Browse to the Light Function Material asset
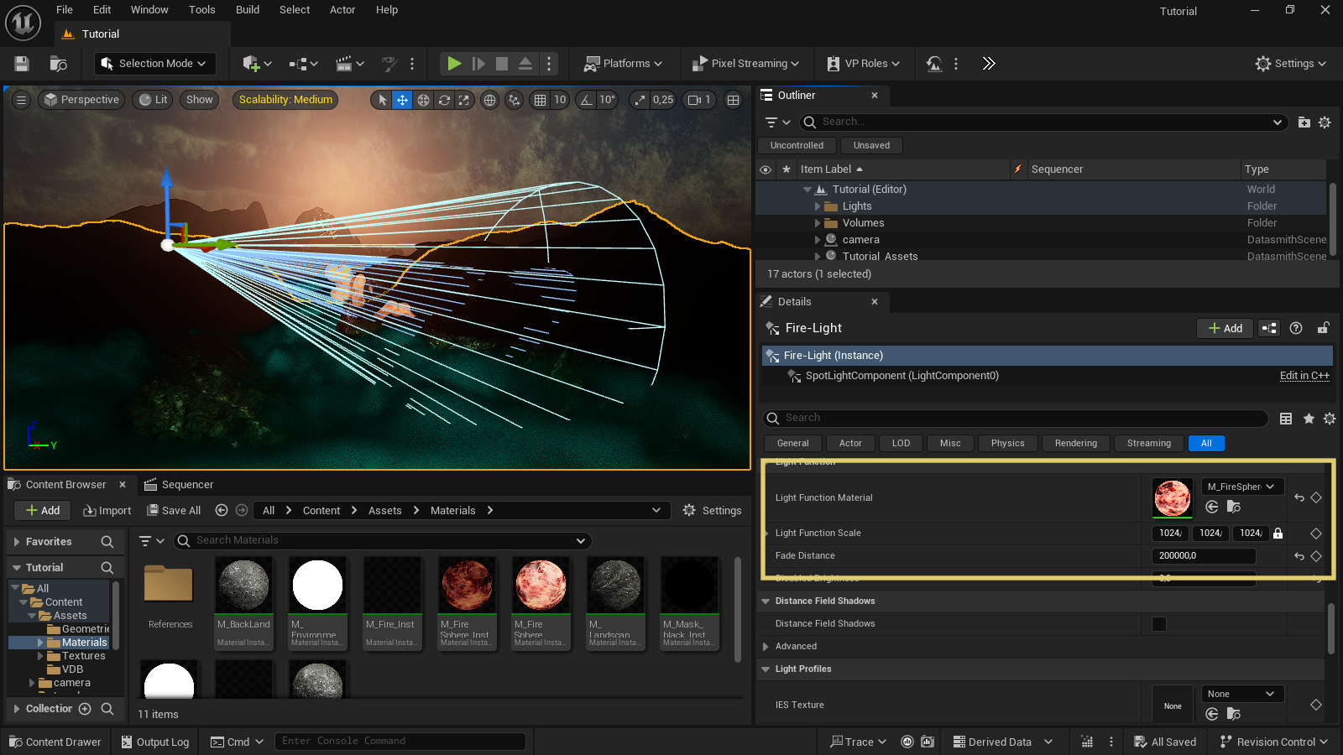 pyautogui.click(x=1233, y=507)
